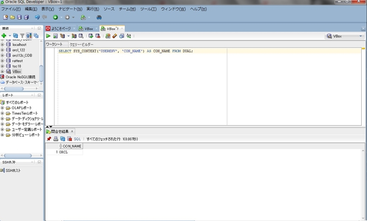Print the query result grid
Screen dimensions: 367x221
click(56, 139)
